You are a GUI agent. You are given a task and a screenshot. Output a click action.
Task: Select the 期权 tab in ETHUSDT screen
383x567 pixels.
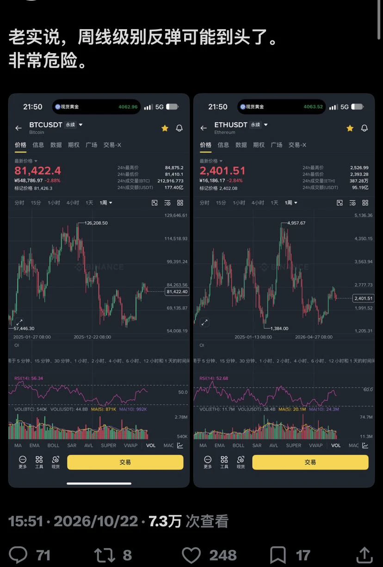coord(259,145)
